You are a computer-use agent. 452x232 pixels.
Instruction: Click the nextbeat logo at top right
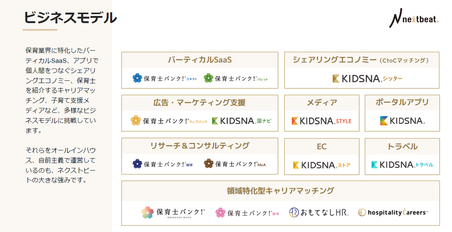414,18
